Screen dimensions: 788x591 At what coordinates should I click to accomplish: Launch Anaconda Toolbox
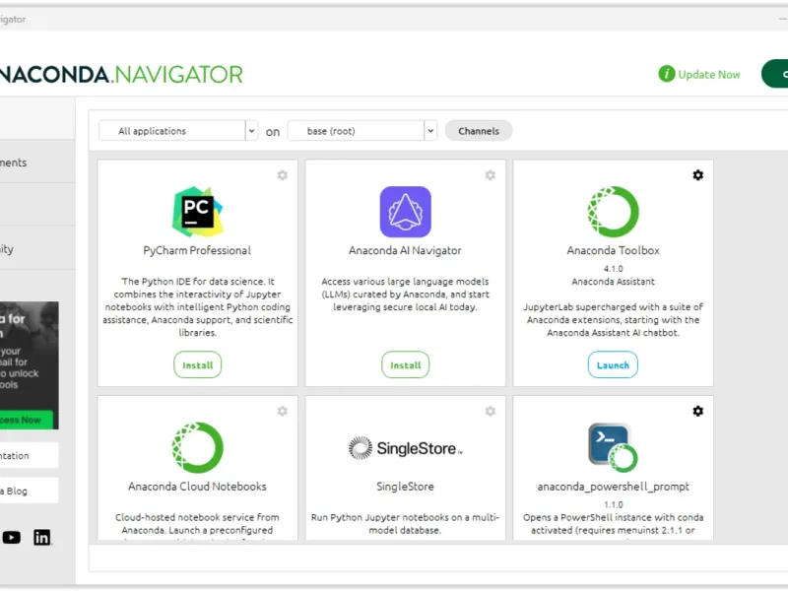pos(613,364)
